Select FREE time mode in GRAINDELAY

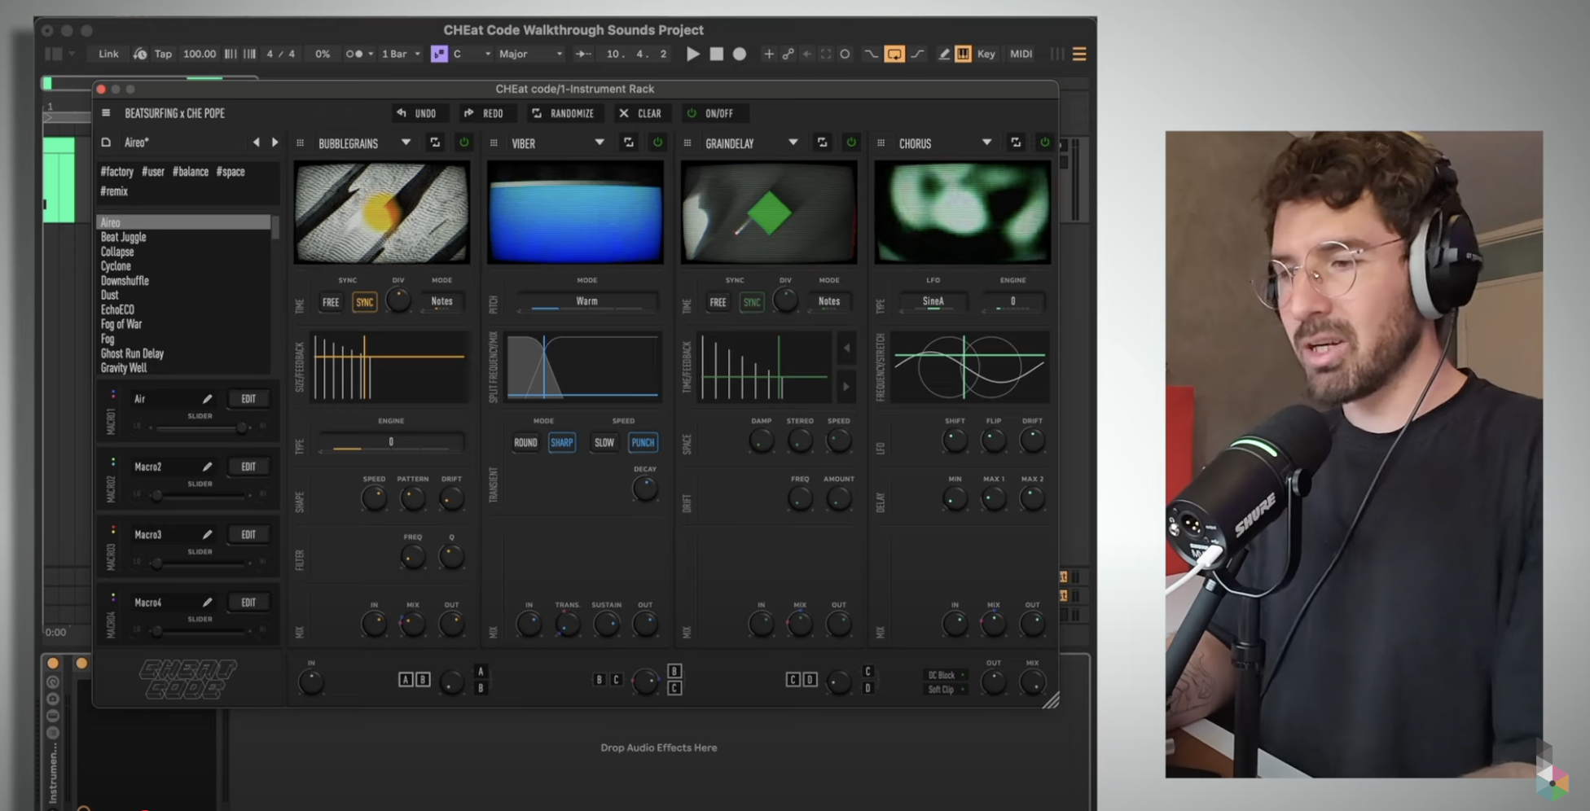(x=718, y=302)
